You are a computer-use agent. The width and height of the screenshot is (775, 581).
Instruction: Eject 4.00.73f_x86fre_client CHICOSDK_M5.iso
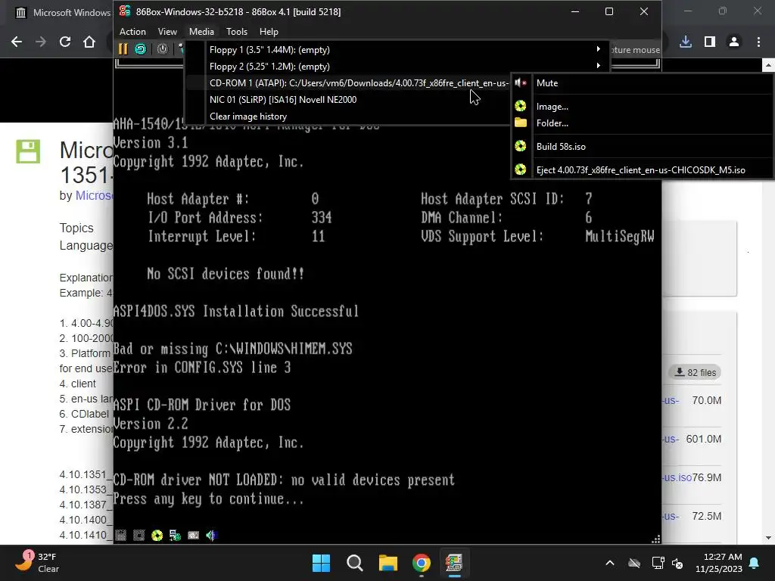tap(643, 169)
